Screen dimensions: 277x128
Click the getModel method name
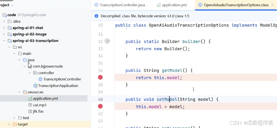click(172, 71)
